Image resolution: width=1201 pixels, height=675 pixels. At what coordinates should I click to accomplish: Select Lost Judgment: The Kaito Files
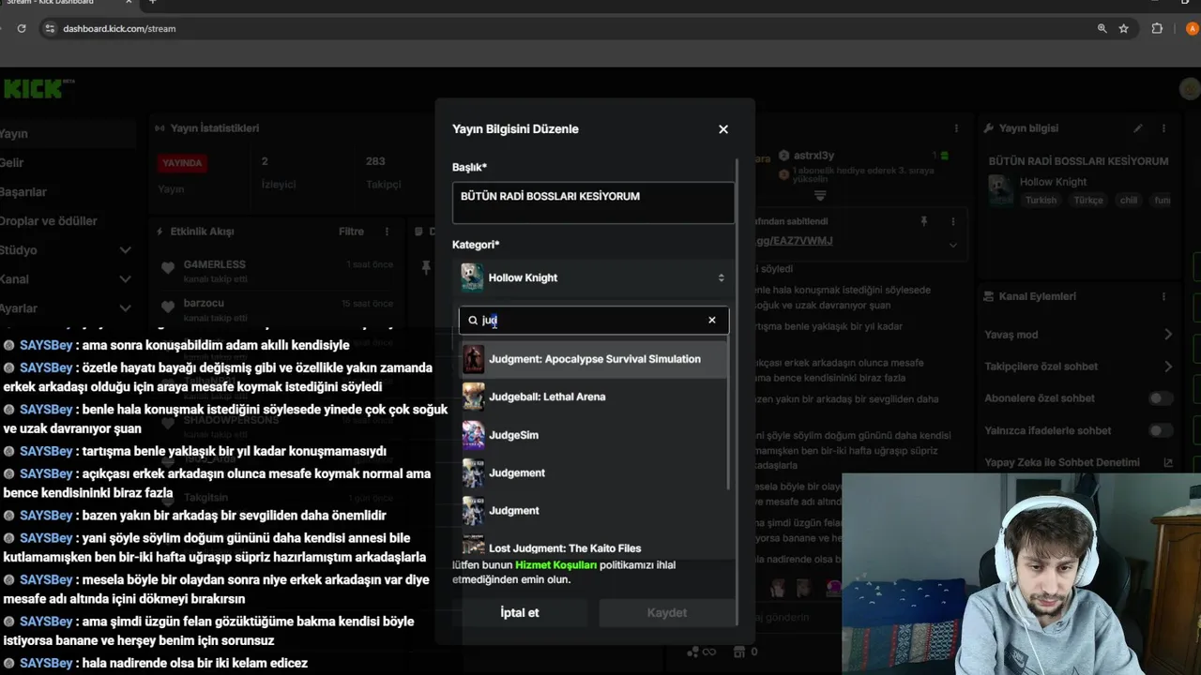pyautogui.click(x=594, y=546)
